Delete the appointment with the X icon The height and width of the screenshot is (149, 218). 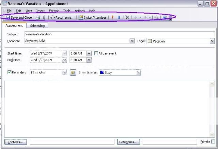coord(127,17)
